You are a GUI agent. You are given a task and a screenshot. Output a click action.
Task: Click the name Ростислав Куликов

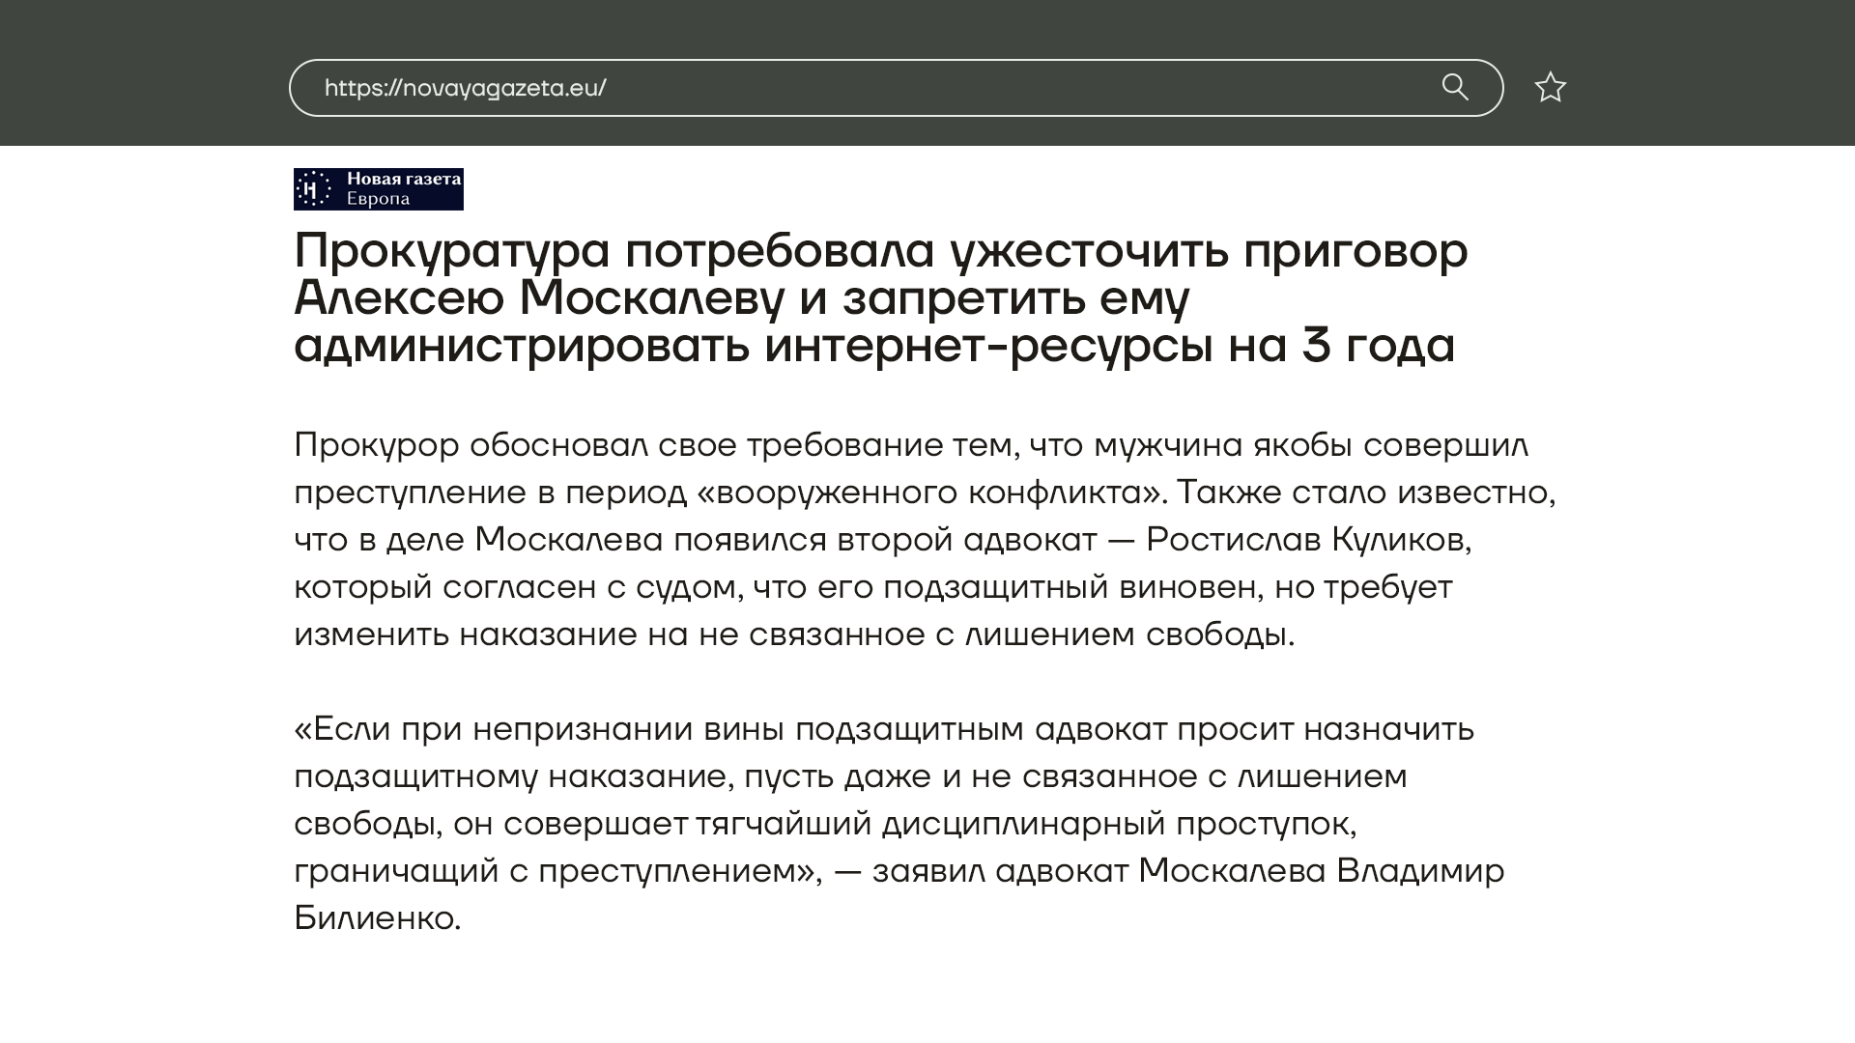pos(1307,540)
